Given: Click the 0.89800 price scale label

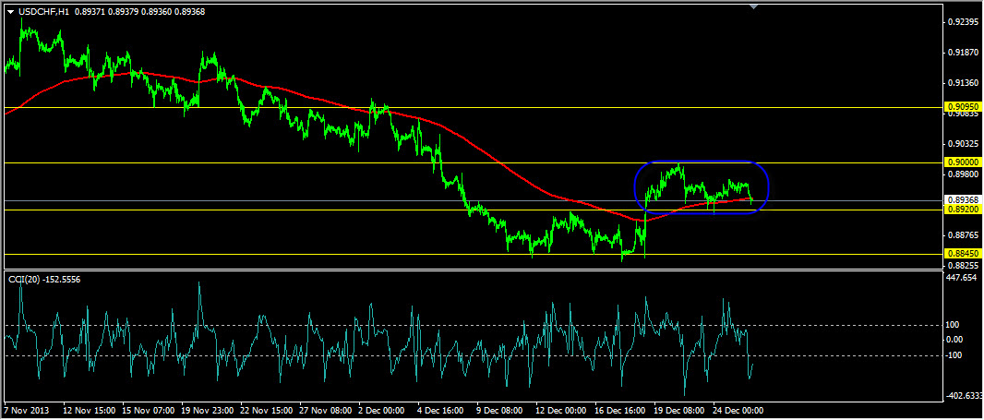Looking at the screenshot, I should pos(964,174).
